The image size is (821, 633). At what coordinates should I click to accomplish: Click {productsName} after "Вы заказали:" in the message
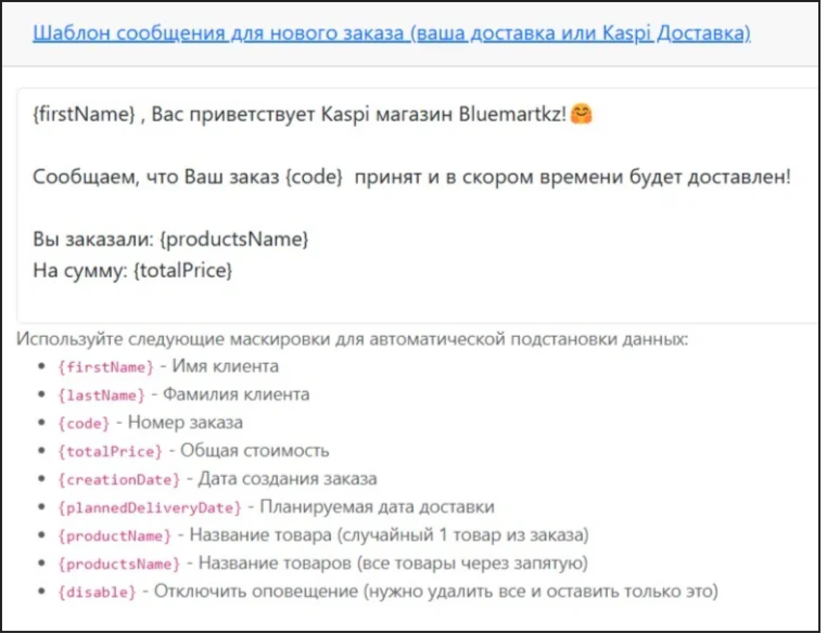point(234,239)
